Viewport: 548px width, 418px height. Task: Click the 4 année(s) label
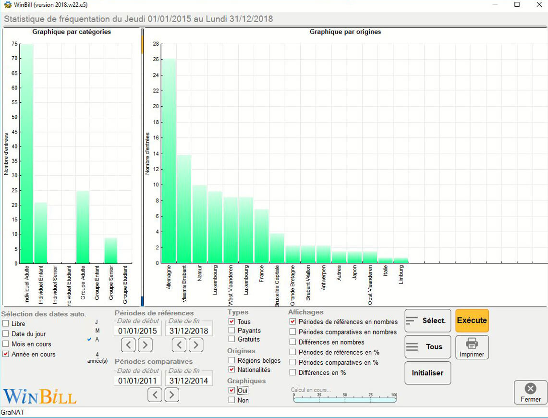(97, 357)
